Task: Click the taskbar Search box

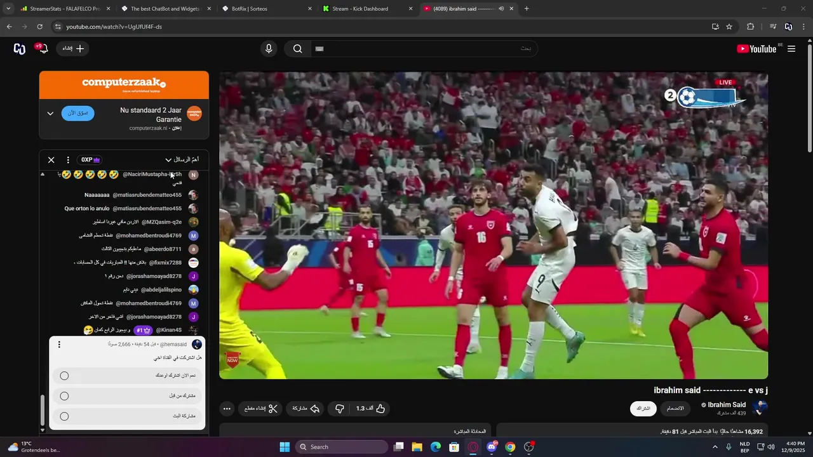Action: (342, 447)
